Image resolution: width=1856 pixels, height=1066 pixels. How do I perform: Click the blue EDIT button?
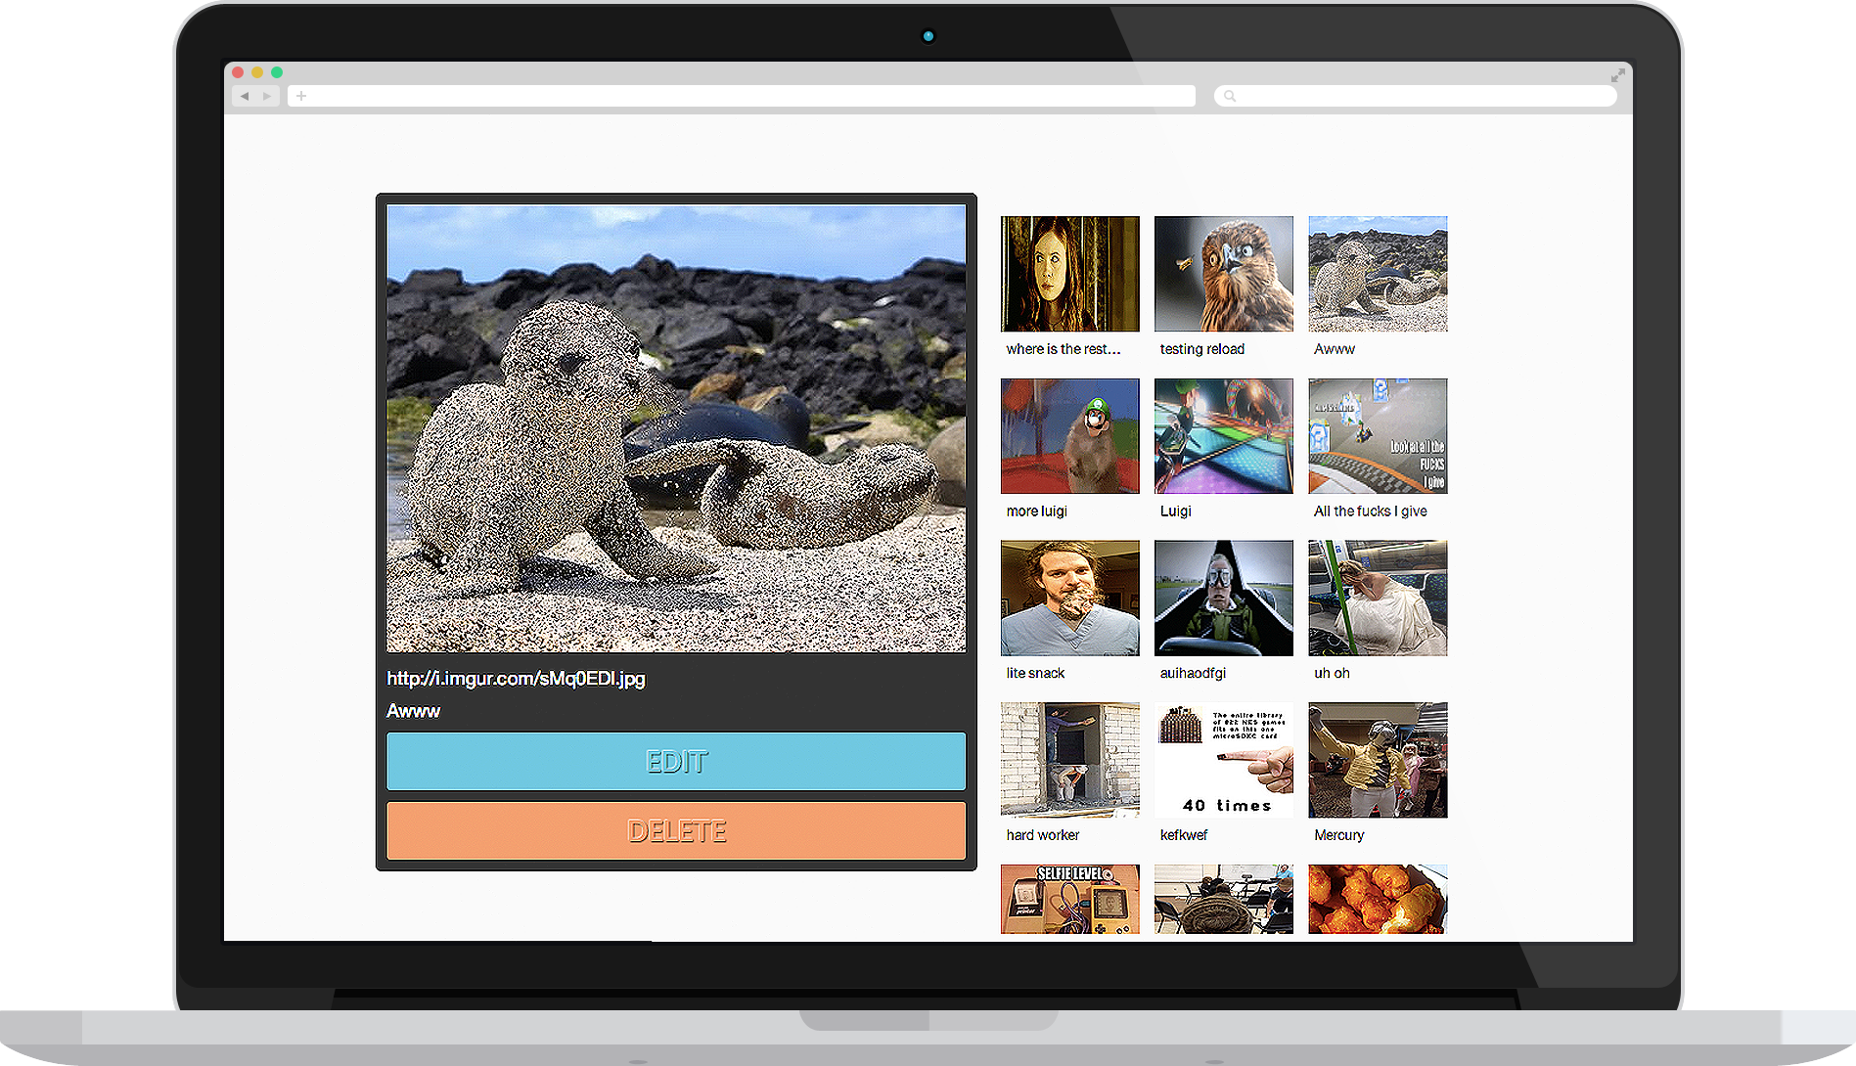(676, 761)
